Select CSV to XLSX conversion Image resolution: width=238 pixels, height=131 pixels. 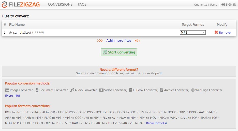point(147,112)
